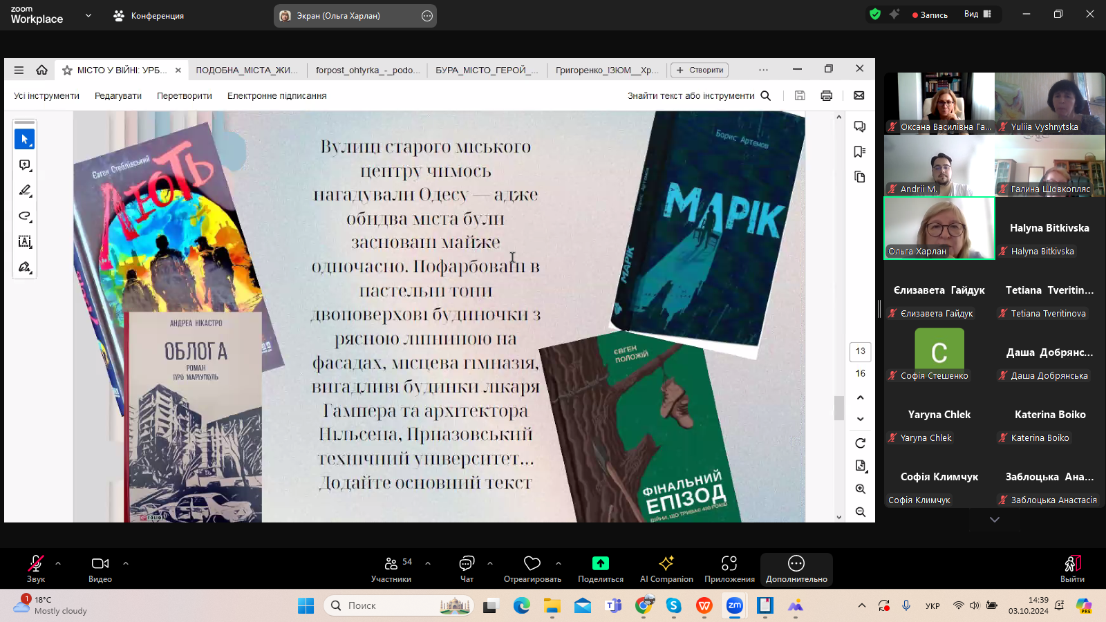
Task: Switch to the БУРА_МІСТО_ГЕРОЙ tab
Action: [486, 70]
